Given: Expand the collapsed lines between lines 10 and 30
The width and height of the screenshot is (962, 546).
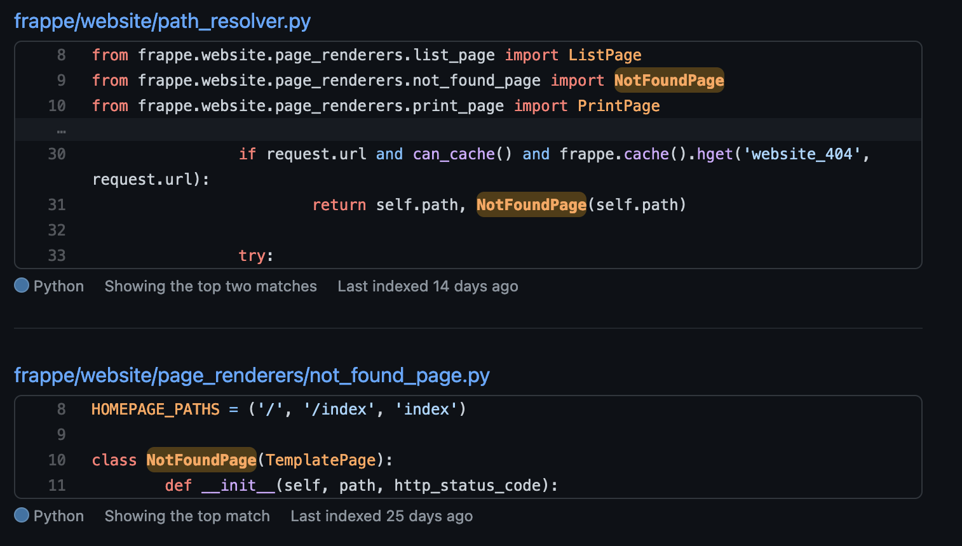Looking at the screenshot, I should coord(60,130).
